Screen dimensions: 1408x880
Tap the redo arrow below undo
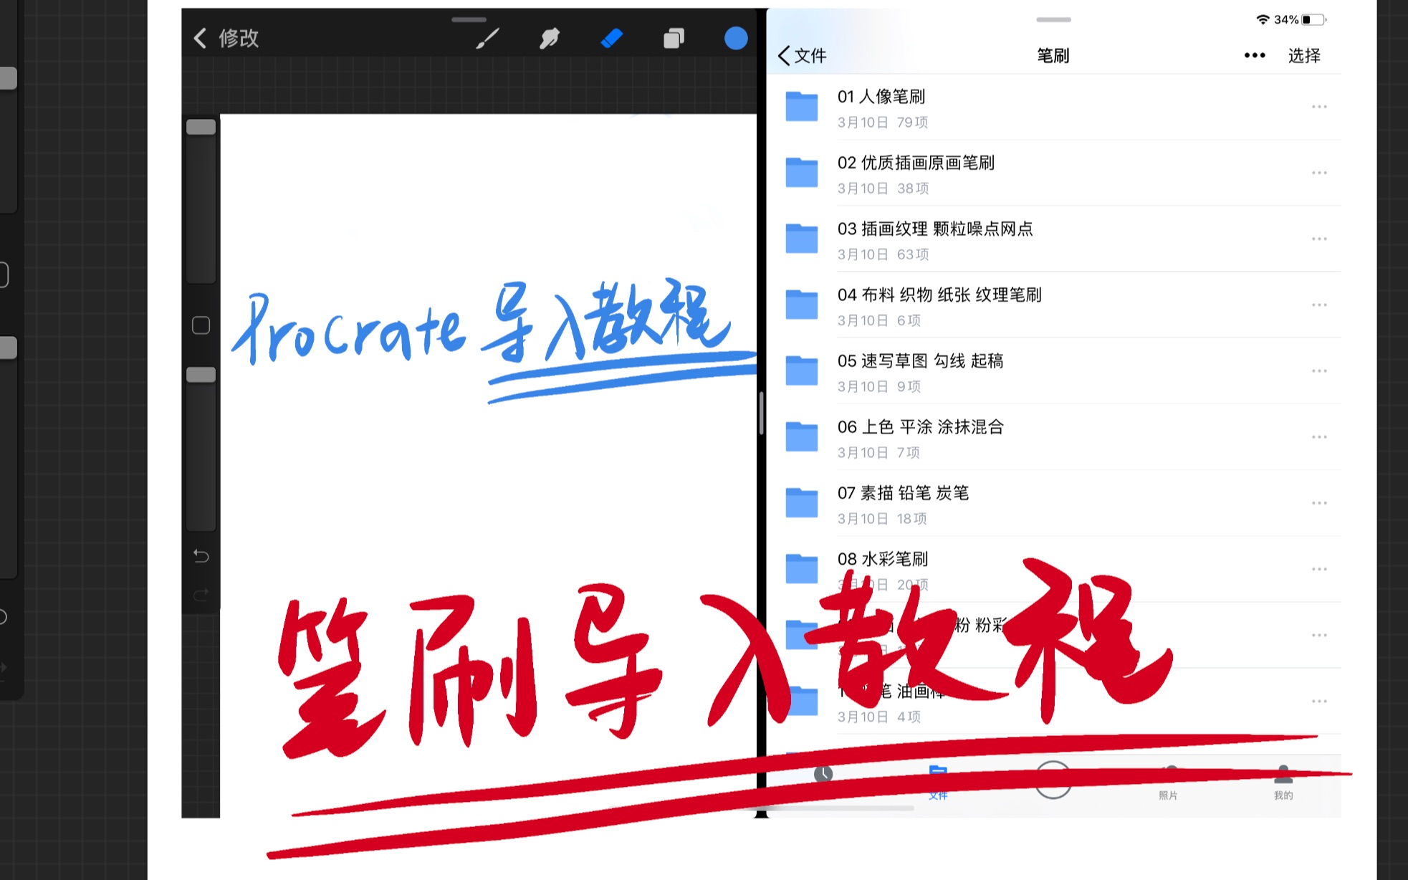(x=201, y=593)
